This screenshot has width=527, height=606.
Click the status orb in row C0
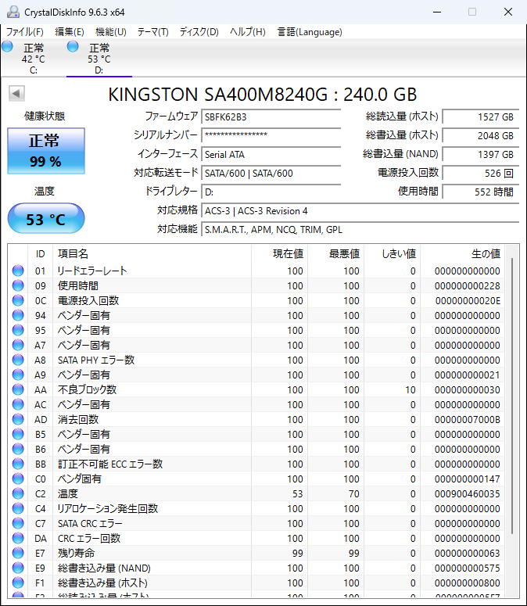pyautogui.click(x=18, y=479)
